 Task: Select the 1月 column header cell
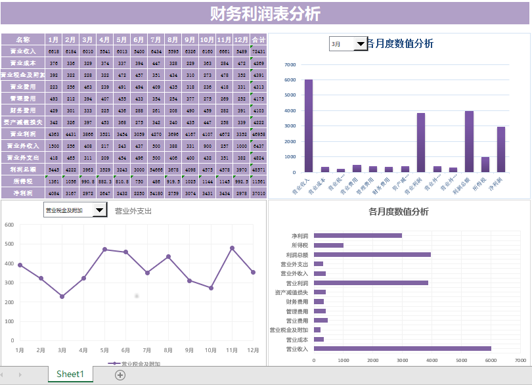pyautogui.click(x=54, y=39)
